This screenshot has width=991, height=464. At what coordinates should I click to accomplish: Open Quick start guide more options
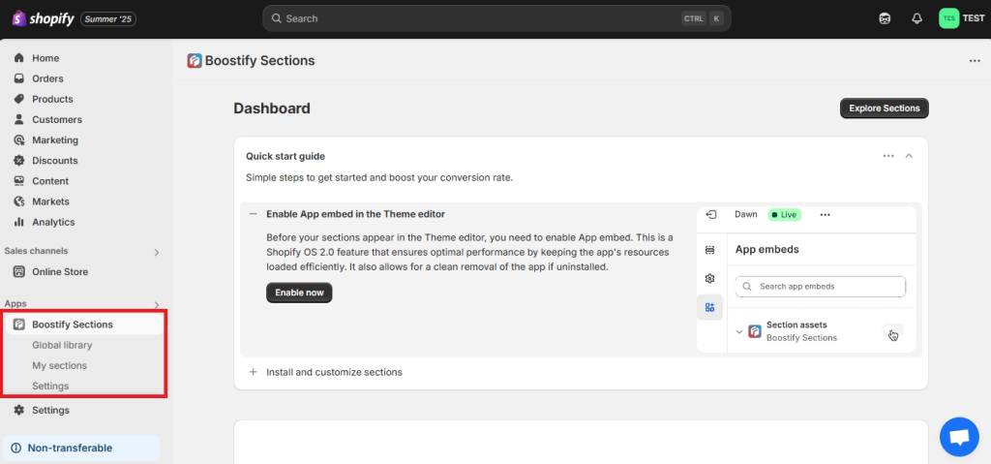[x=888, y=156]
